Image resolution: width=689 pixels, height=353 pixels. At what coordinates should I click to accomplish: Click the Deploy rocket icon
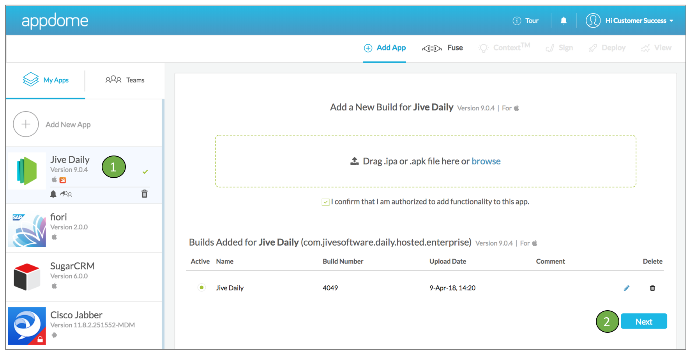click(x=593, y=48)
